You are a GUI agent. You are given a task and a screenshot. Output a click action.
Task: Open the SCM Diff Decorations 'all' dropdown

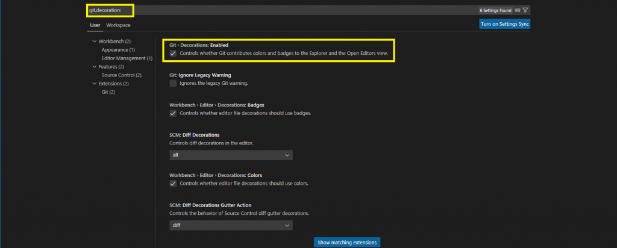231,155
